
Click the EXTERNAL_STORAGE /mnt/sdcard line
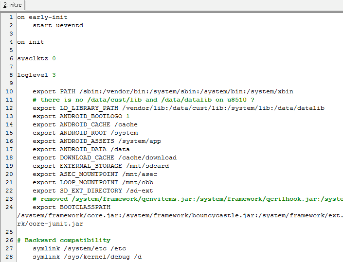coord(101,166)
